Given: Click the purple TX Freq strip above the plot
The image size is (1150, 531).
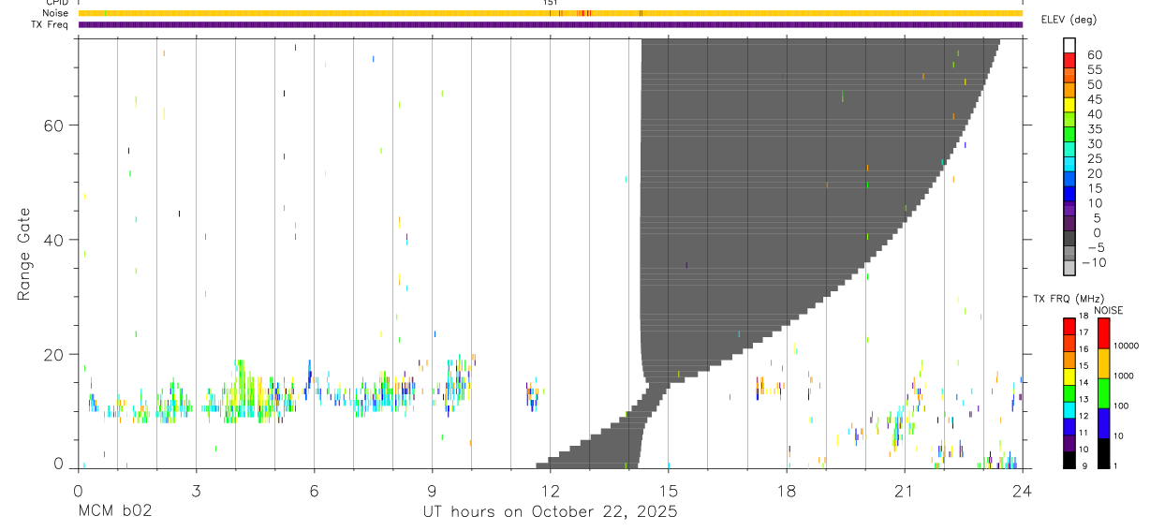Looking at the screenshot, I should 550,24.
